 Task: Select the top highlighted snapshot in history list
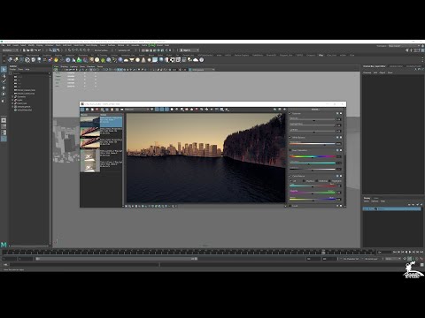point(101,122)
